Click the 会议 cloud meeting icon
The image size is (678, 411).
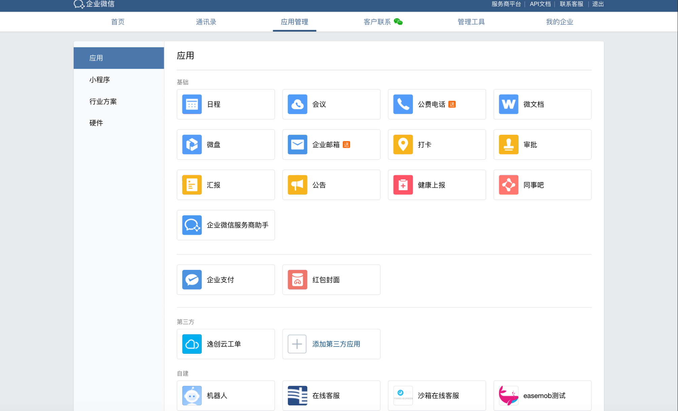coord(297,104)
